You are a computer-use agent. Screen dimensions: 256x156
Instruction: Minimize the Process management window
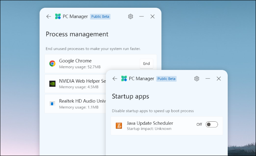click(141, 16)
